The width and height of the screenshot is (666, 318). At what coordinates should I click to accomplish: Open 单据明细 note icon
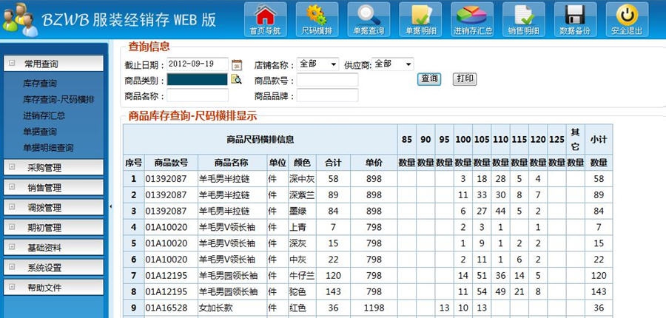pos(420,19)
